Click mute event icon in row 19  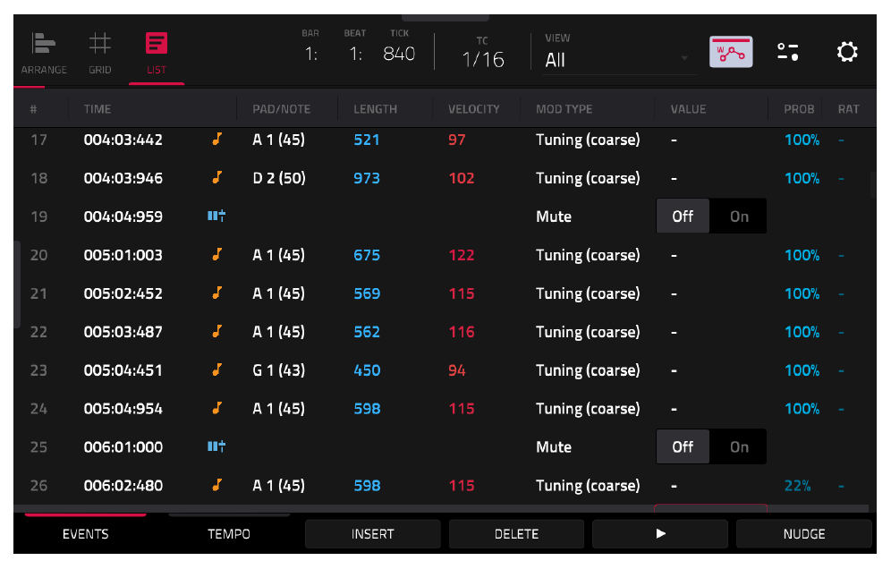[x=216, y=216]
